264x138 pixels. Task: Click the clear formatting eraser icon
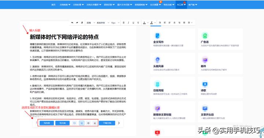[82, 23]
